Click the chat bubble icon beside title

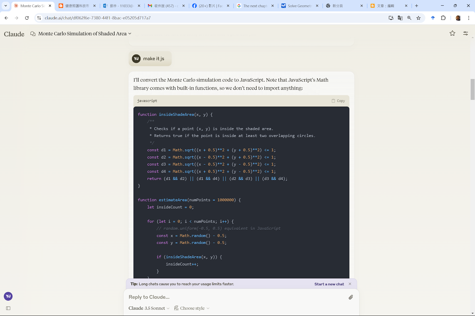33,34
